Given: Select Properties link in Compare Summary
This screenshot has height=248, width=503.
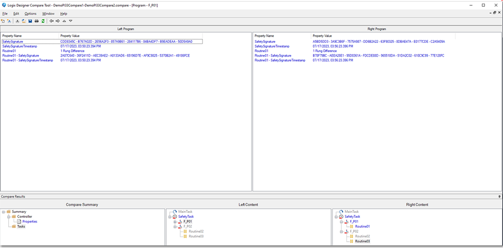Looking at the screenshot, I should pos(30,222).
